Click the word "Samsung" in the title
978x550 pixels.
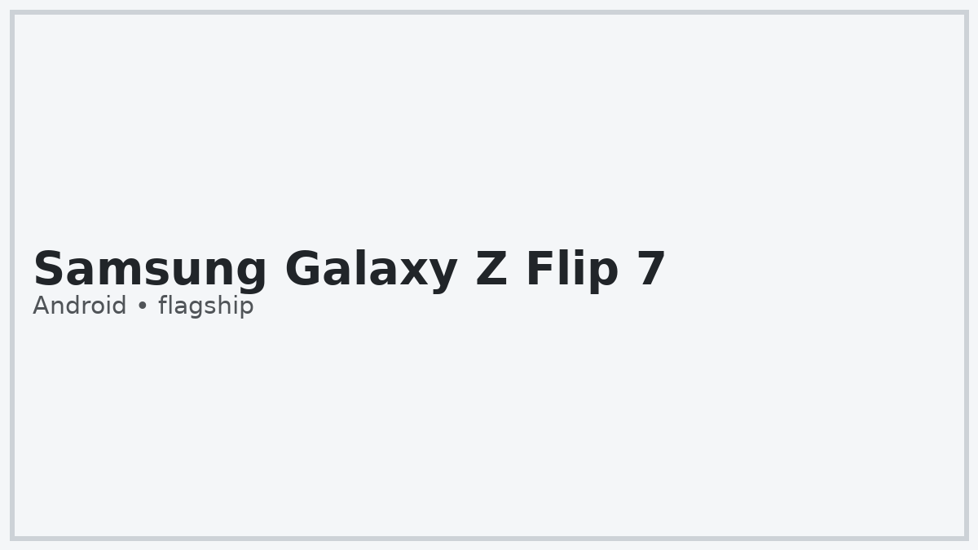(150, 270)
